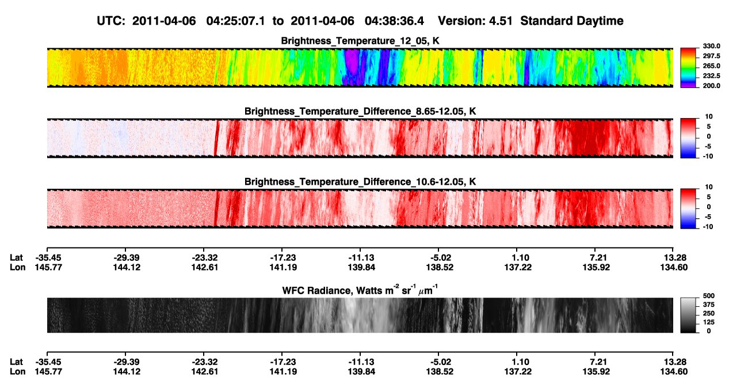Click the WFC Radiance panel title

coord(360,290)
